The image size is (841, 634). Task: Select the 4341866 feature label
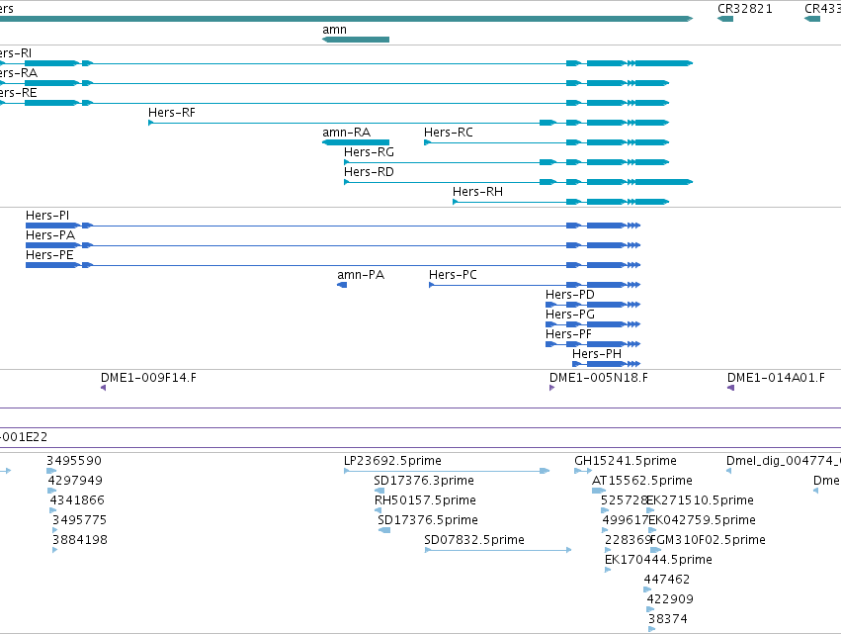(77, 500)
